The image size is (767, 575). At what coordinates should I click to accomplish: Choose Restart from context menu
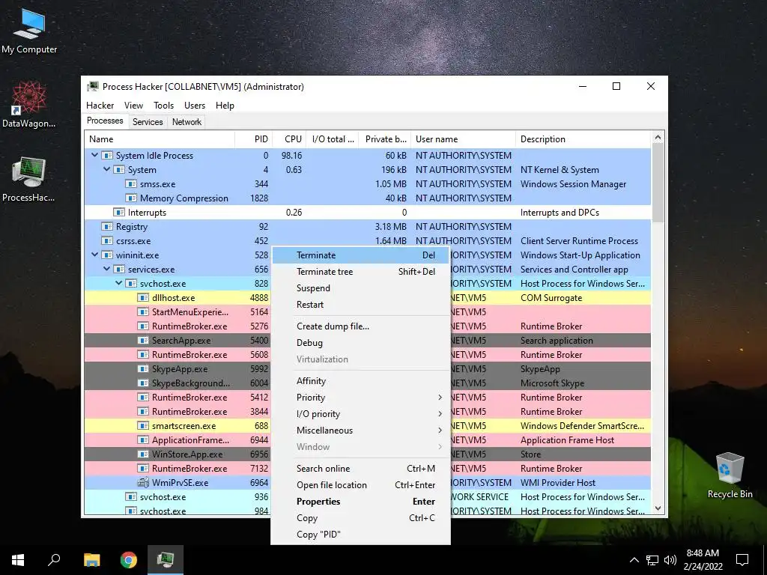(x=360, y=305)
